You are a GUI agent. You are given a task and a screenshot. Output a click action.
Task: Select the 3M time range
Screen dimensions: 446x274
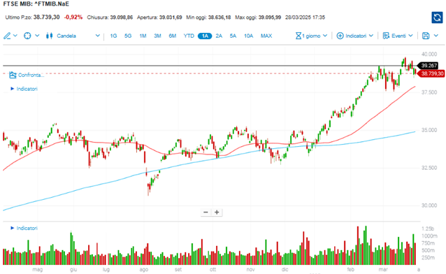[x=157, y=36]
